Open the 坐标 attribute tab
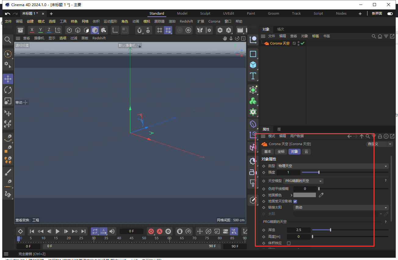This screenshot has height=260, width=398. [x=281, y=151]
